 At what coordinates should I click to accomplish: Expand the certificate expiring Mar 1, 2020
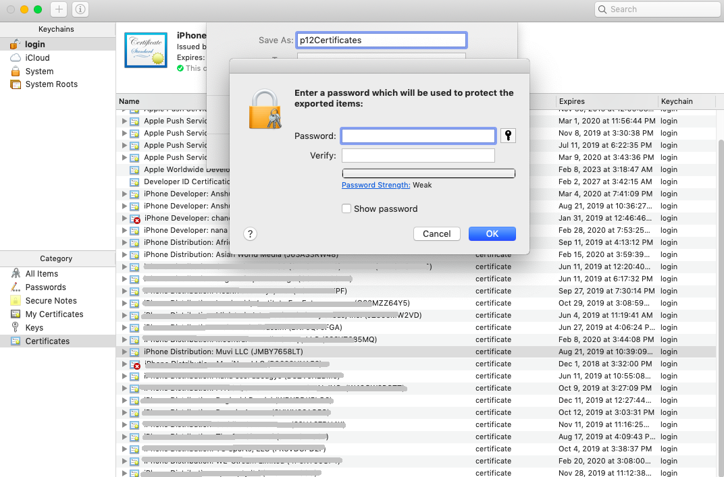click(x=124, y=121)
